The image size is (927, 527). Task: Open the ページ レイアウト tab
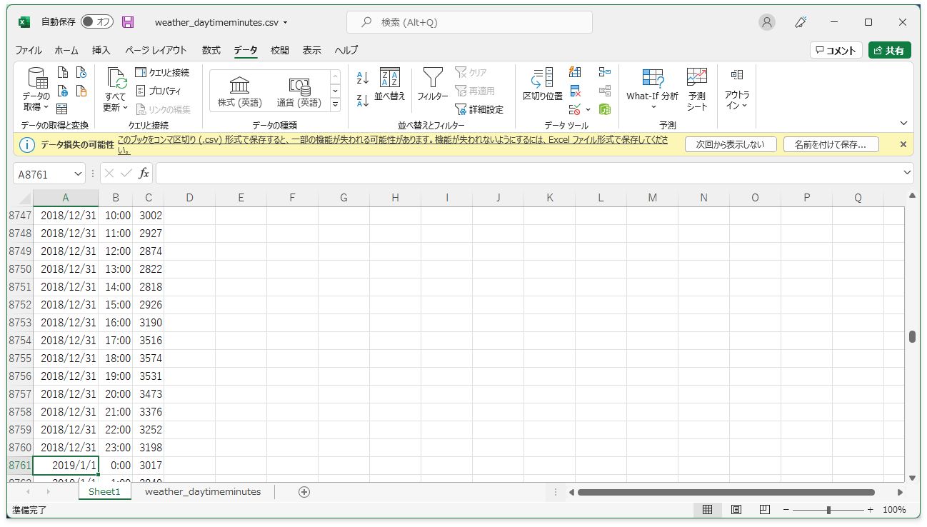(156, 51)
